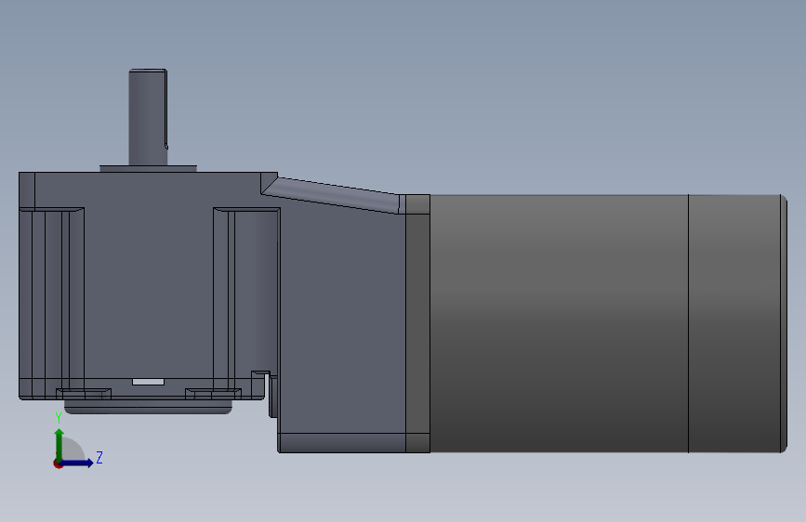Select the round boss beneath the gearbox
This screenshot has height=522, width=806.
148,407
